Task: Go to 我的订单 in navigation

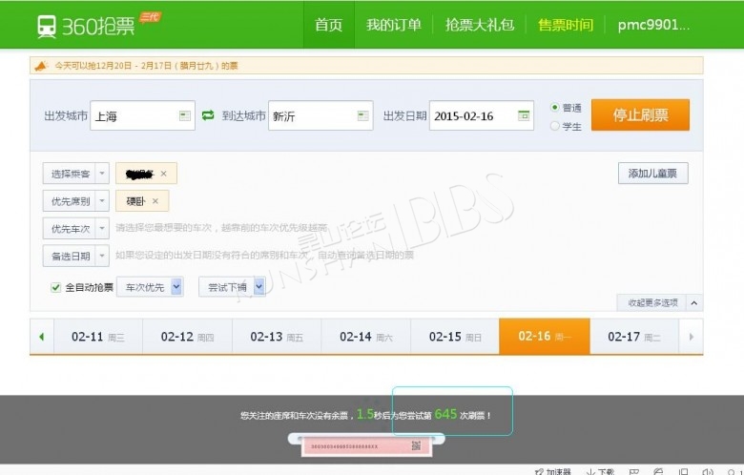Action: (393, 25)
